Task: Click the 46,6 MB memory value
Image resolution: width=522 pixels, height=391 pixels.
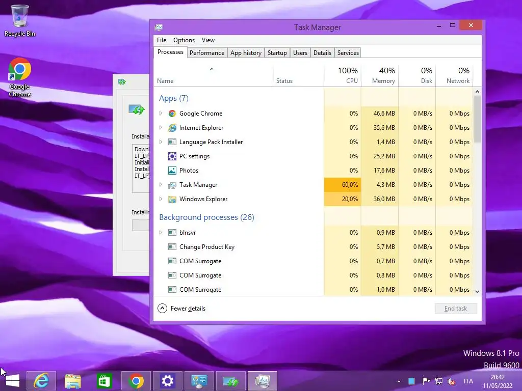Action: pyautogui.click(x=384, y=114)
